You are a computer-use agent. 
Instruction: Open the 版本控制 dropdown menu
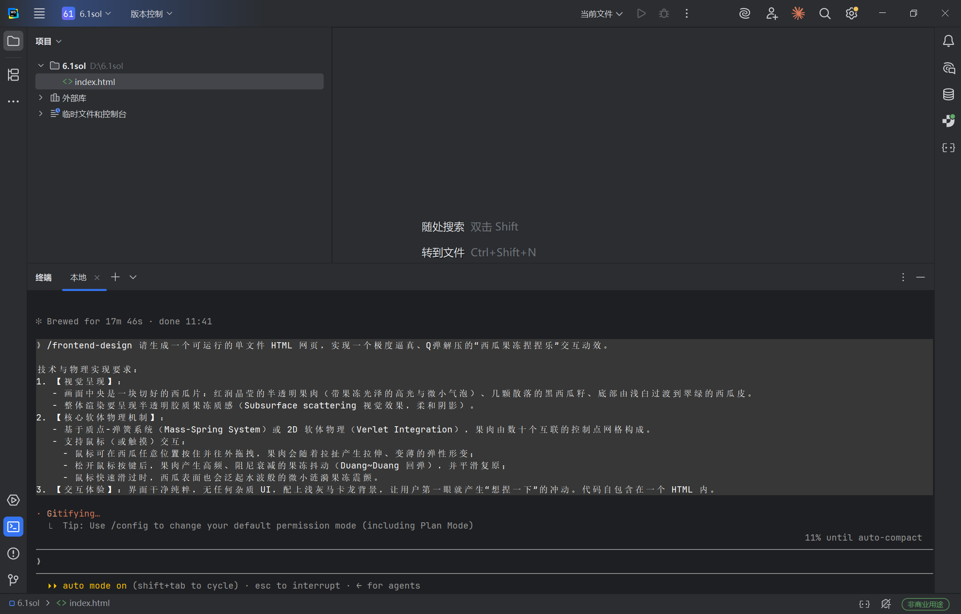tap(151, 14)
